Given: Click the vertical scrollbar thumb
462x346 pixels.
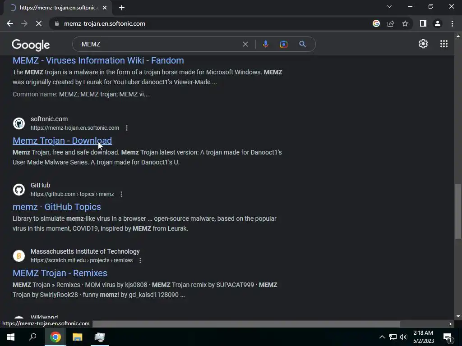Looking at the screenshot, I should tap(458, 211).
